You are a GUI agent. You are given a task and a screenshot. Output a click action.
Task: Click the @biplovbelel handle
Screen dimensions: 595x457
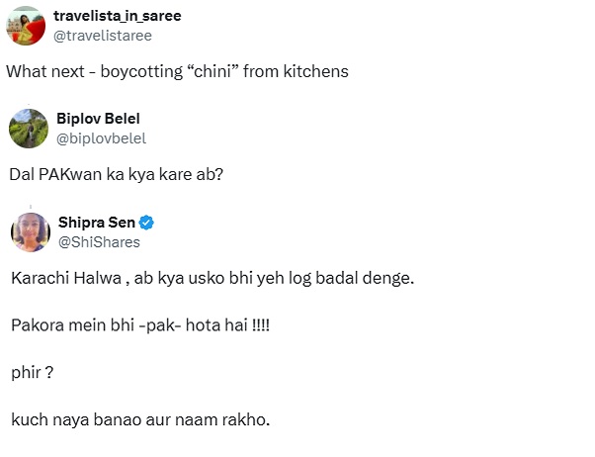[101, 138]
